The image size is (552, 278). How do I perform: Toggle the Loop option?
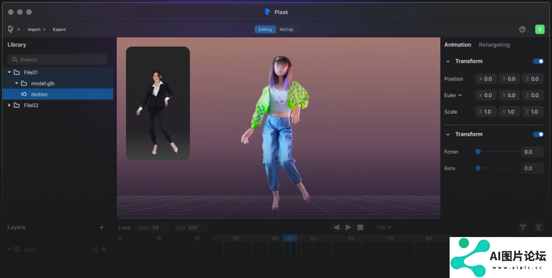(x=124, y=228)
